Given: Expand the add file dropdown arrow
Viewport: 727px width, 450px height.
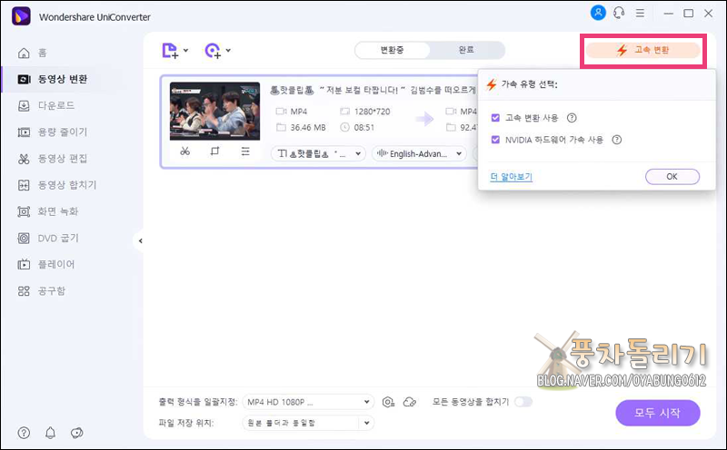Looking at the screenshot, I should (x=186, y=50).
